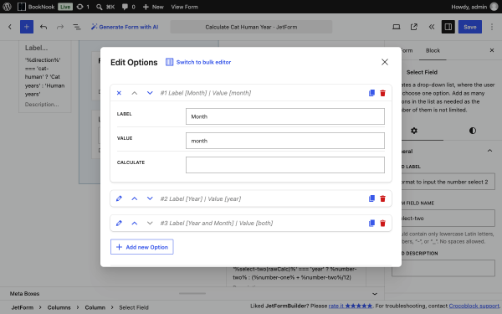Image resolution: width=502 pixels, height=314 pixels.
Task: Expand the Meta Boxes panel chevron
Action: coord(375,294)
